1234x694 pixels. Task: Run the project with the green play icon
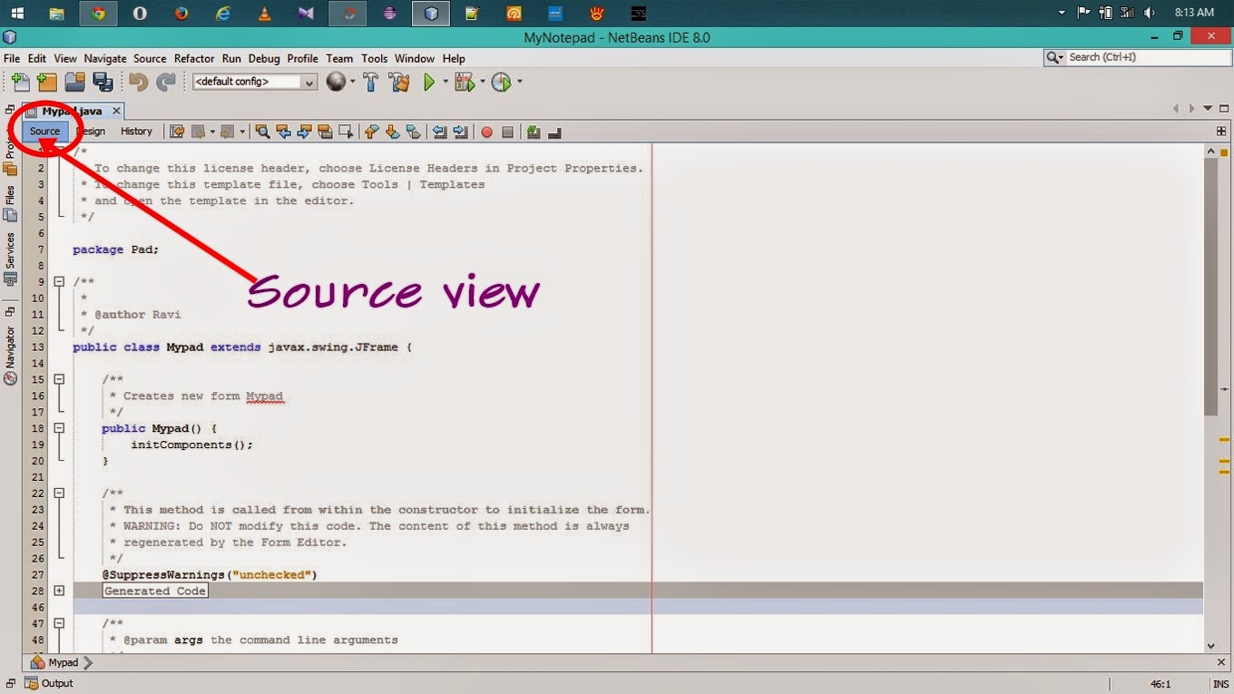(429, 82)
